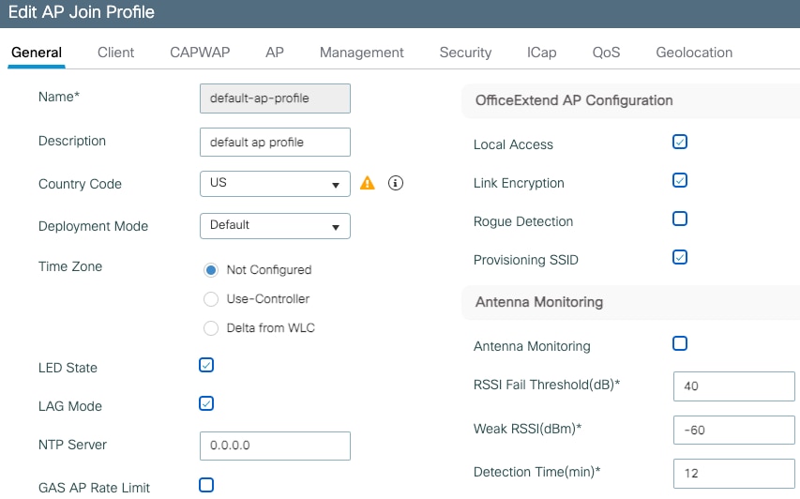800x499 pixels.
Task: Enable GAS AP Rate Limit checkbox
Action: click(206, 485)
